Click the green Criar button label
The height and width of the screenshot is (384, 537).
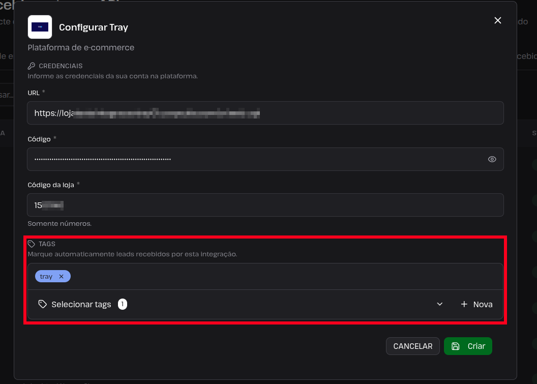[476, 346]
